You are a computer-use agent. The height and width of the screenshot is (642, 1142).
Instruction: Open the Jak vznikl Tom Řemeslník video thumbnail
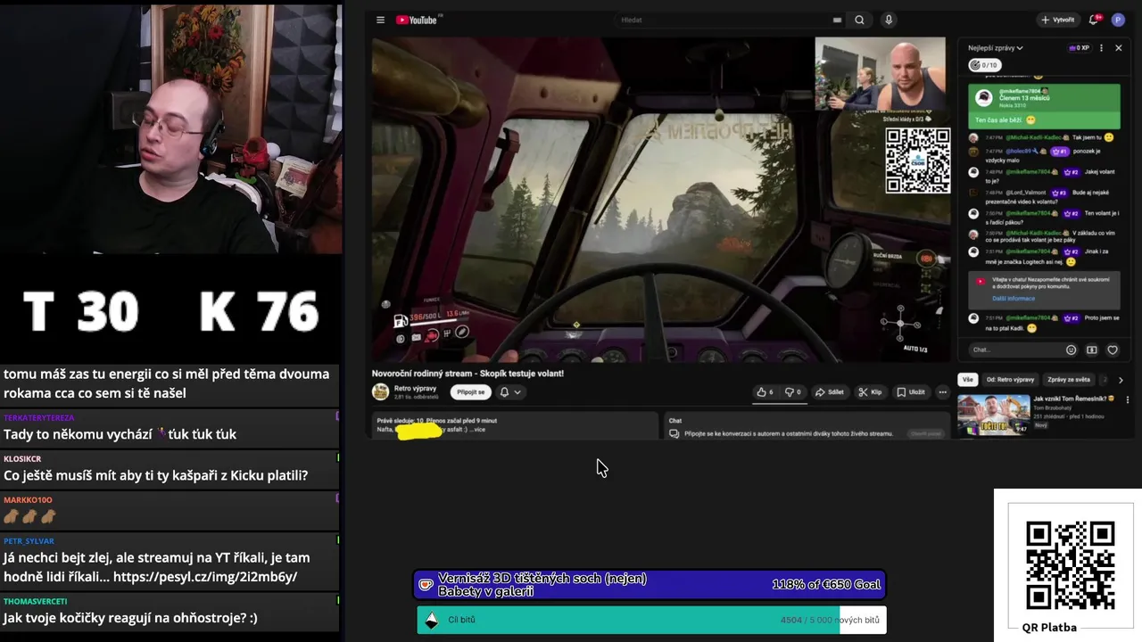[993, 415]
